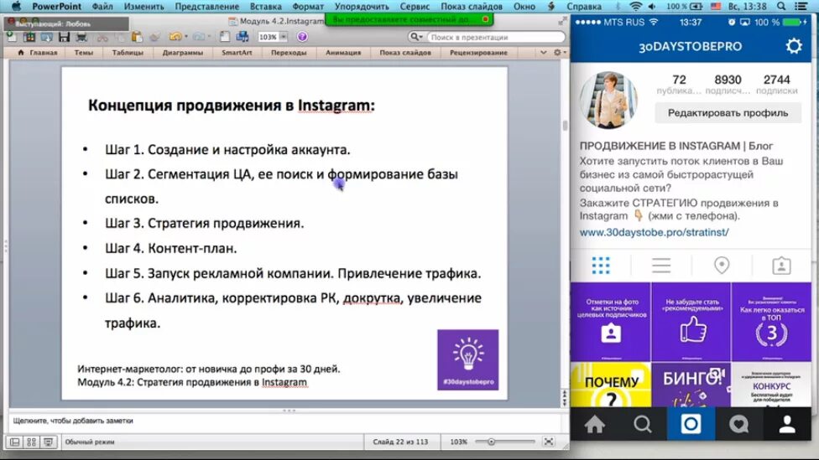The width and height of the screenshot is (819, 460).
Task: Open the Вставка menu
Action: click(x=265, y=6)
